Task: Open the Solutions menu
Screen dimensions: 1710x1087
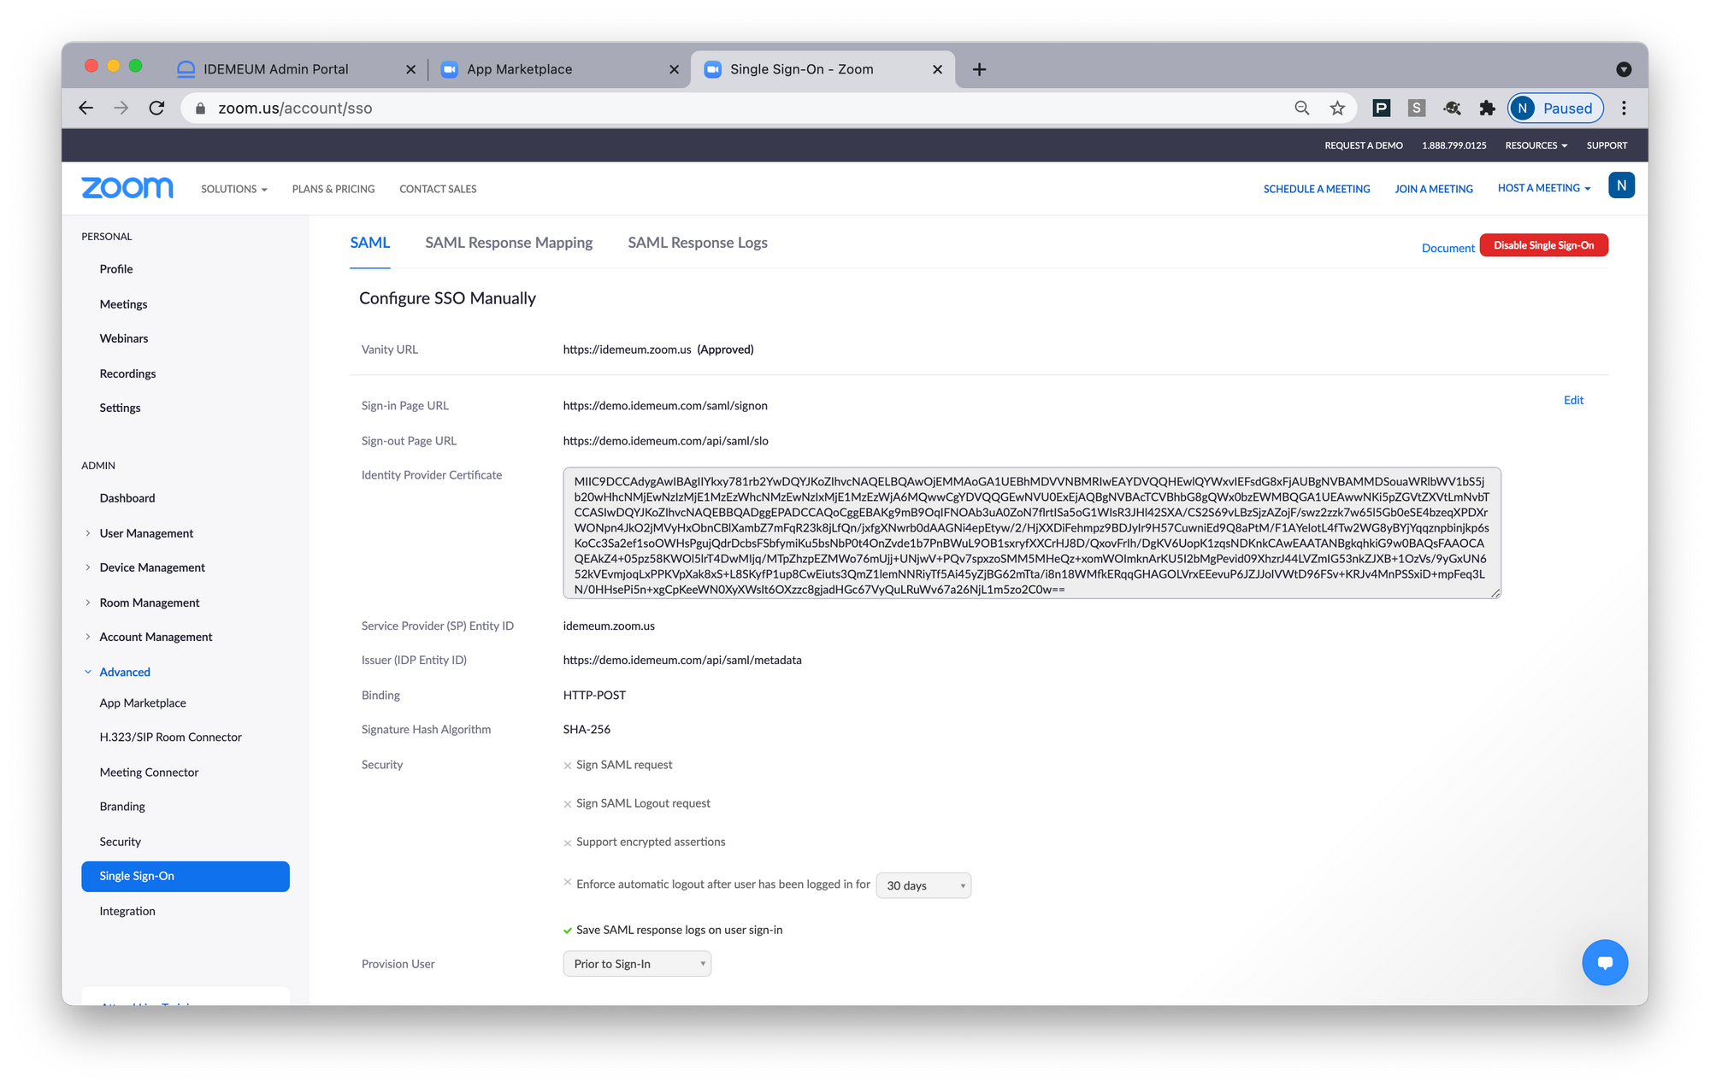Action: (x=234, y=189)
